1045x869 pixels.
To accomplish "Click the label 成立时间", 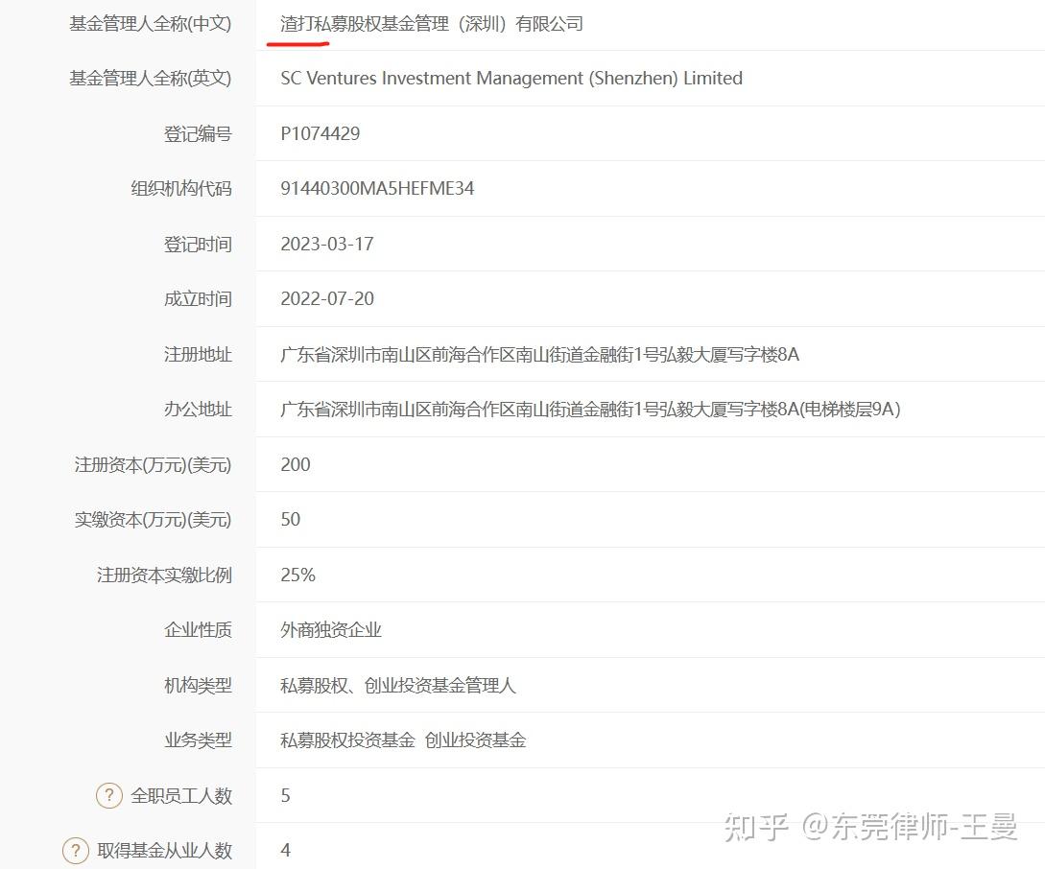I will (x=198, y=299).
